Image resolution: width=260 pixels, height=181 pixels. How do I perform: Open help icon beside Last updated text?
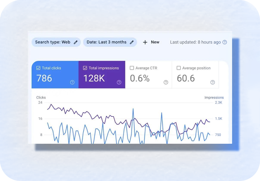click(x=225, y=42)
